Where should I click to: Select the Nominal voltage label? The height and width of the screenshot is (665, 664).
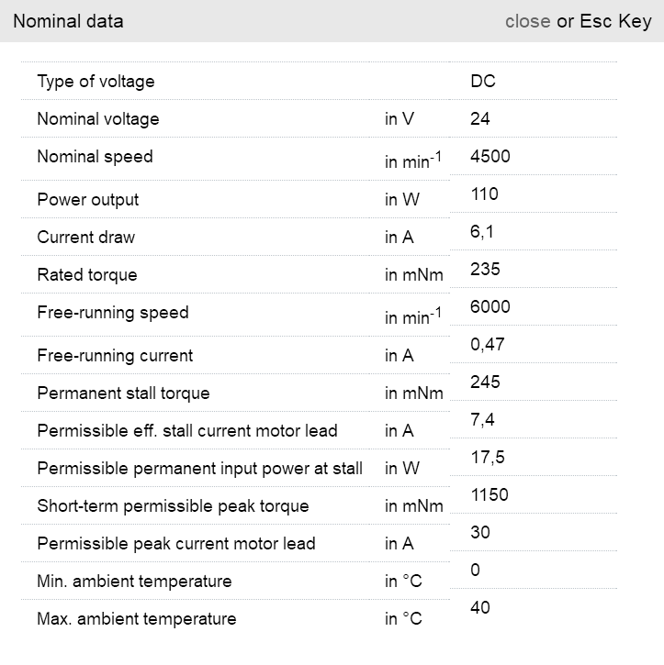(x=97, y=119)
